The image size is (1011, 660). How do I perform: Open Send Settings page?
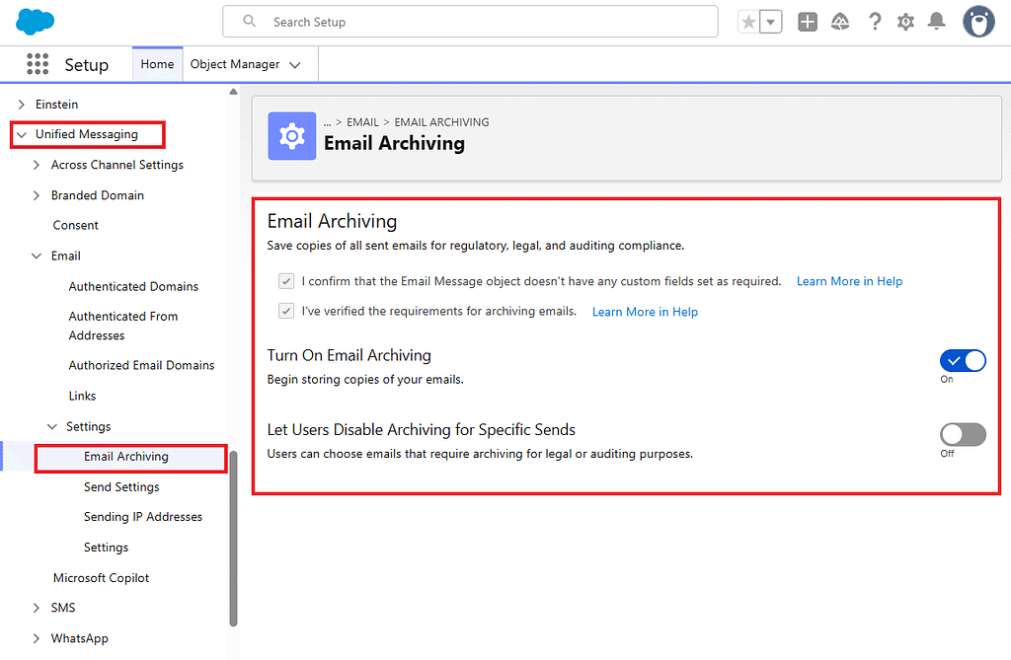[x=121, y=487]
